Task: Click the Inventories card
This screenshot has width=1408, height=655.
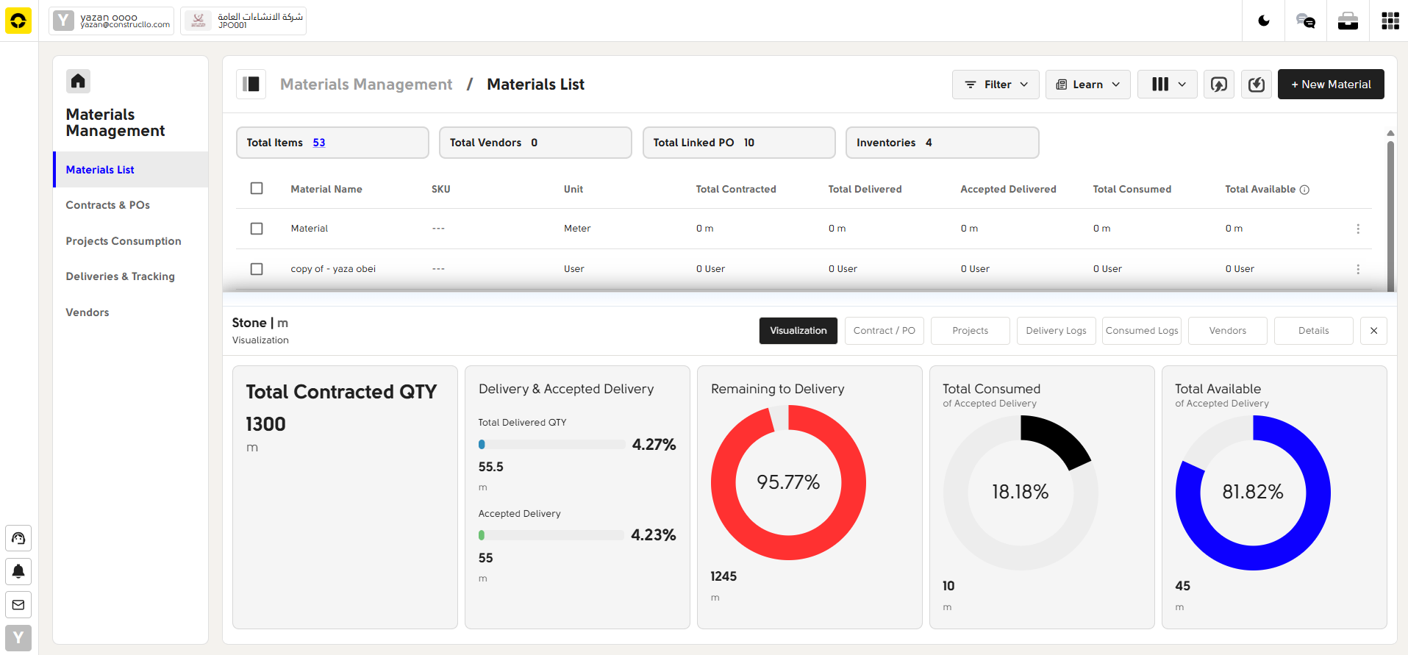Action: (x=942, y=143)
